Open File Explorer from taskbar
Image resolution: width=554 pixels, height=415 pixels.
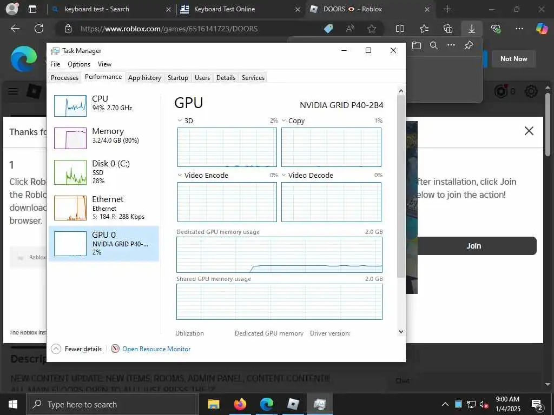coord(213,404)
